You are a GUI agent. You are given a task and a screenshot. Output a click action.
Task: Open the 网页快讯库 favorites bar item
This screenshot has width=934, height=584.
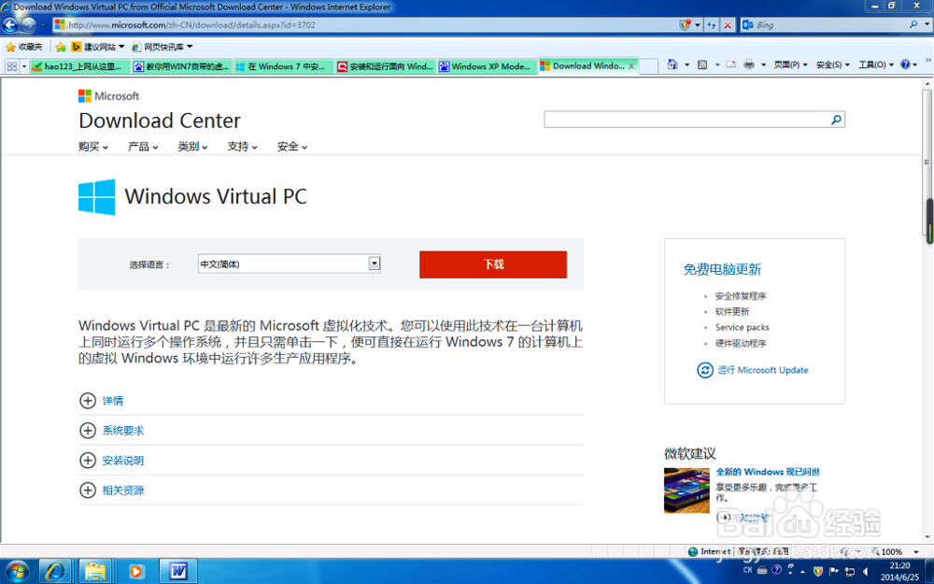coord(162,47)
